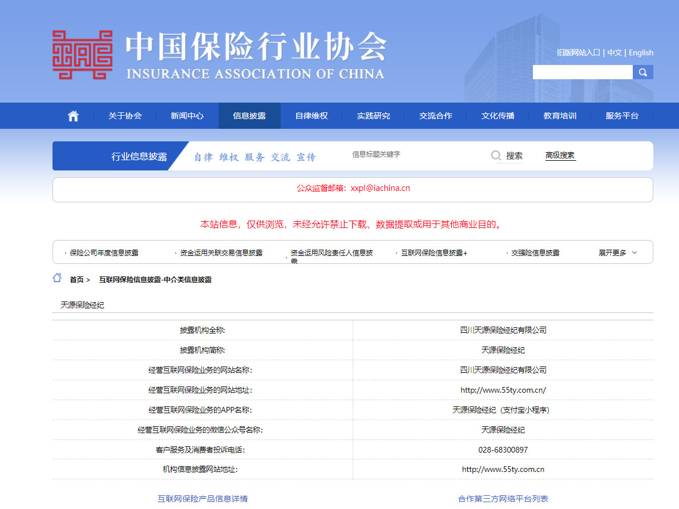Open 资金运用风险责任人信息披露 category
679x509 pixels.
(x=332, y=255)
